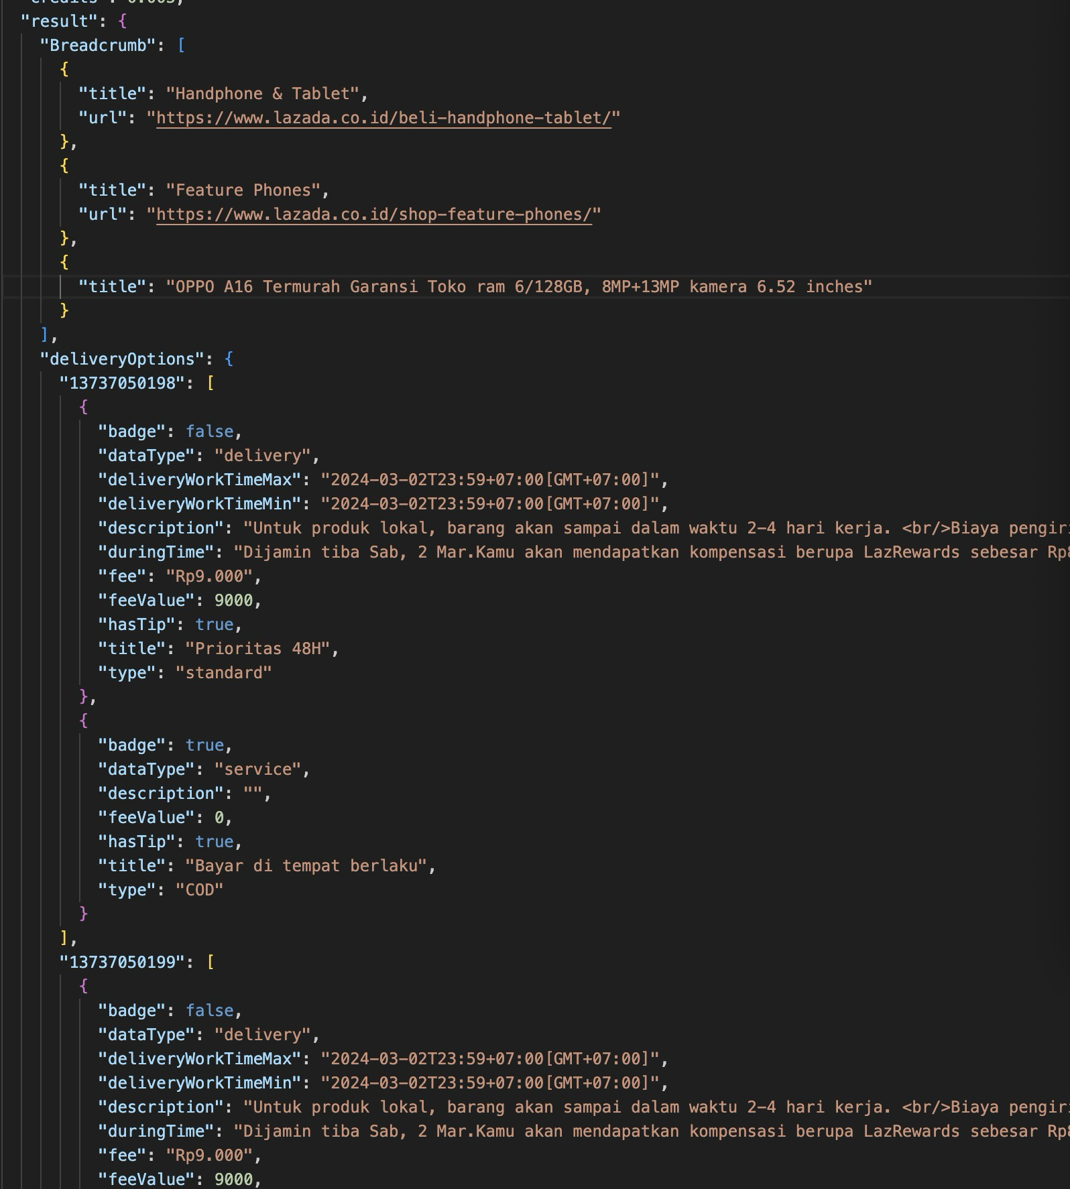Click badge false under 13737050199

(x=210, y=1011)
